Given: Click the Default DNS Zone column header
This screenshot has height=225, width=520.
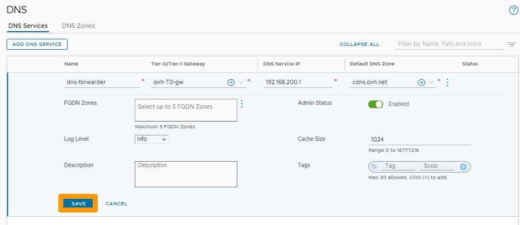Looking at the screenshot, I should pyautogui.click(x=372, y=64).
